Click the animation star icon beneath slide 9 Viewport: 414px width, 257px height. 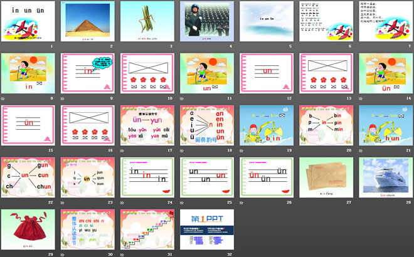pyautogui.click(x=63, y=98)
